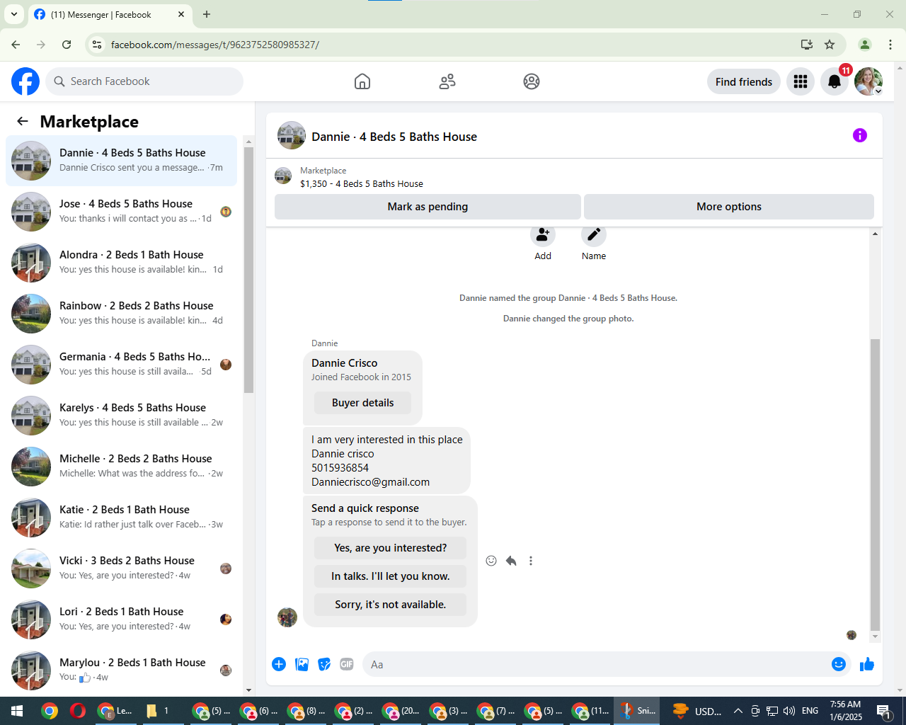This screenshot has height=725, width=906.
Task: Open the Facebook home logo
Action: 25,81
